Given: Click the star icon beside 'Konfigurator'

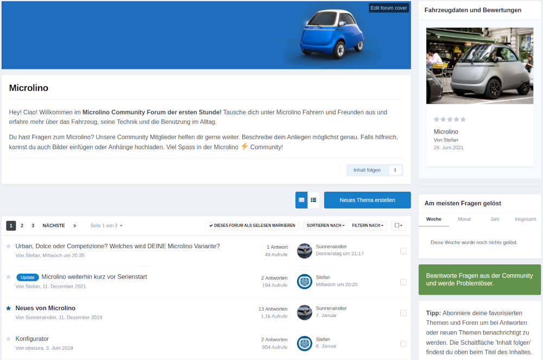Looking at the screenshot, I should pyautogui.click(x=8, y=339).
